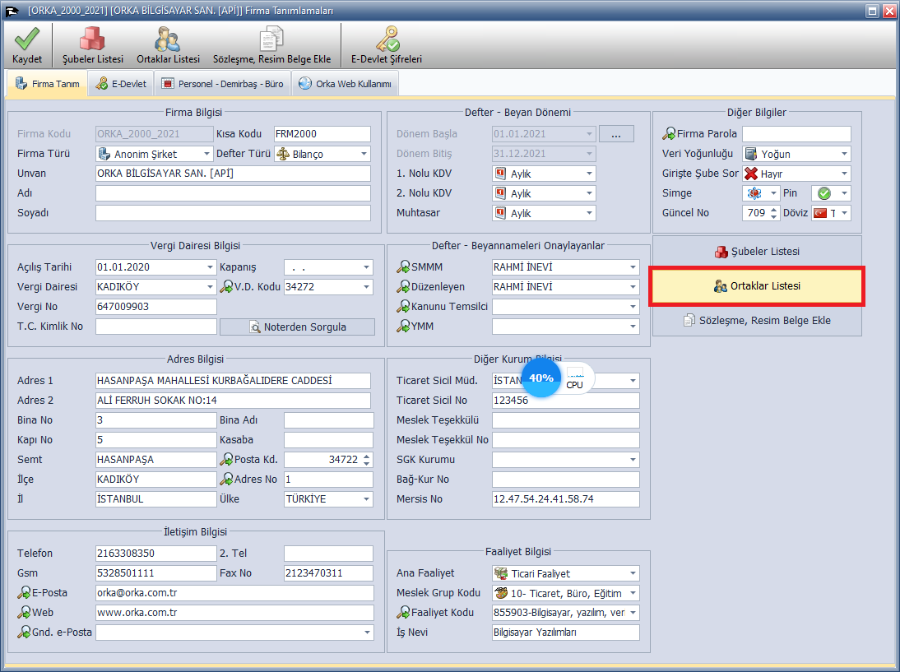Click Sözleşme, Resim Belge Ekle toolbar icon
Screen dimensions: 900x672
[x=271, y=39]
